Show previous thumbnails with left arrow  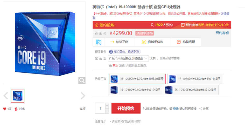(6, 96)
